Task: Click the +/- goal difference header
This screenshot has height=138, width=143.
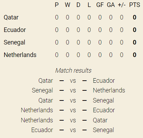Action: (x=122, y=5)
